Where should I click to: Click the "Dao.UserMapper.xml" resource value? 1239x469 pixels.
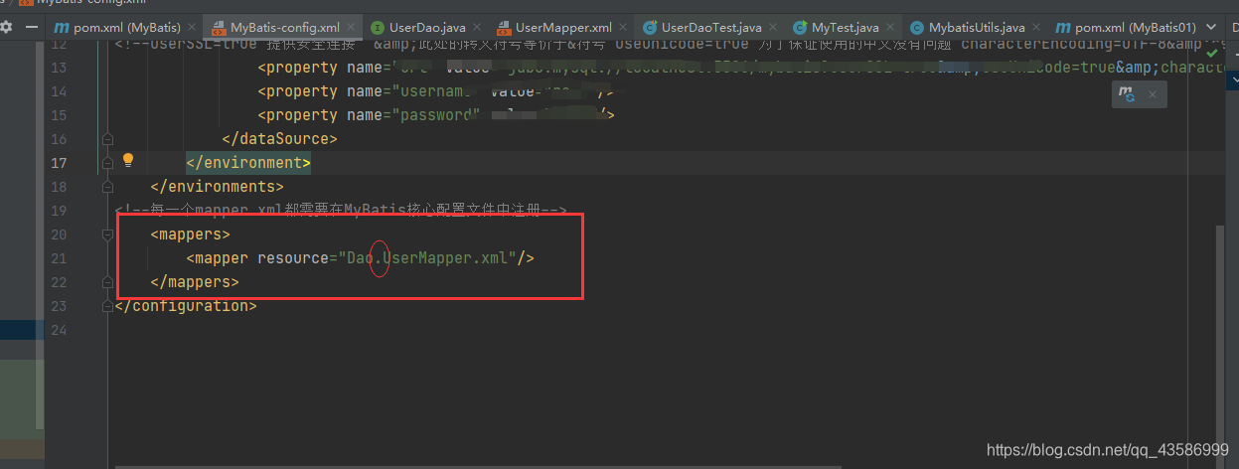[x=427, y=258]
